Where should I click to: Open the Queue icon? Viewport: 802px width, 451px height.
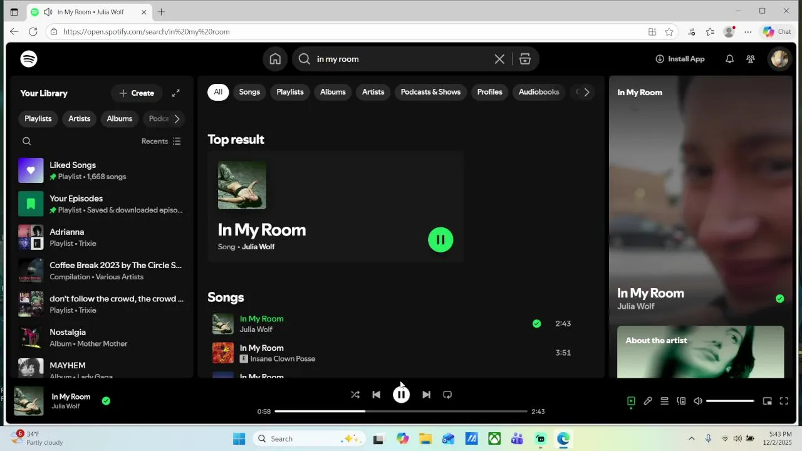click(665, 401)
